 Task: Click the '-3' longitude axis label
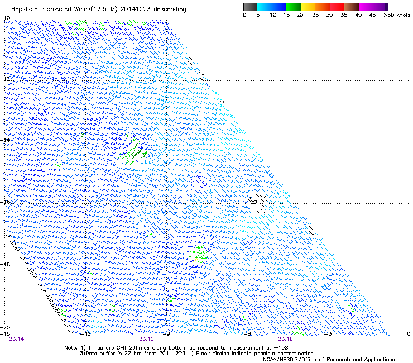coord(328,334)
